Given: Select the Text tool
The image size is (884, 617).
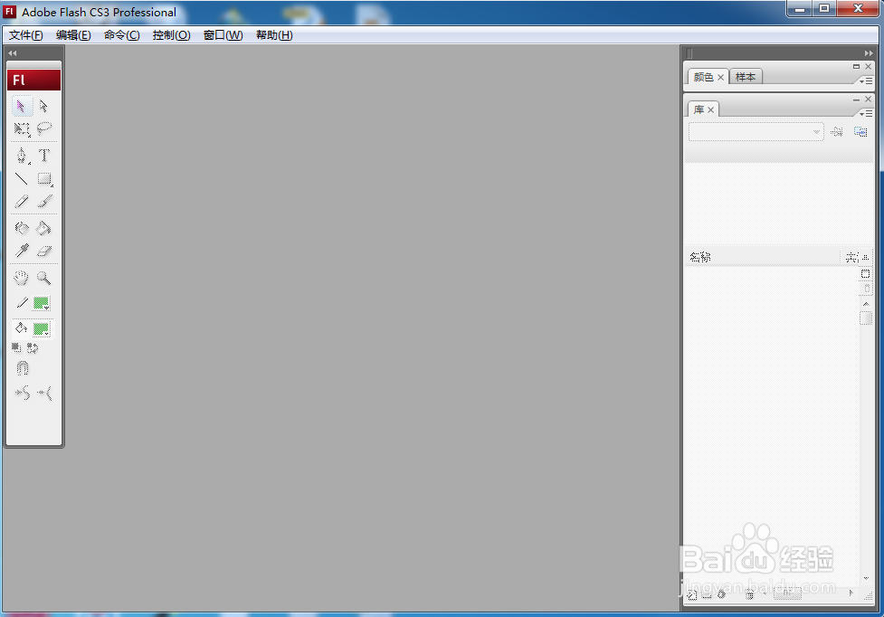Looking at the screenshot, I should click(44, 156).
